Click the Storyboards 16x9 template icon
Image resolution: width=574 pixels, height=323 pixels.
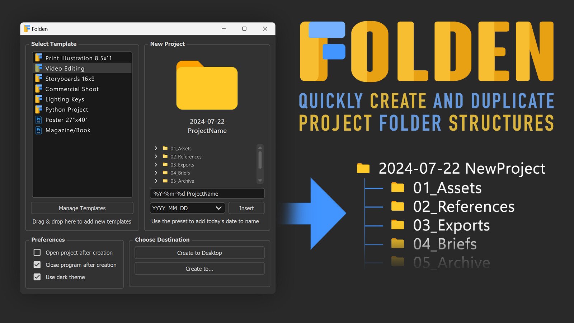(39, 78)
